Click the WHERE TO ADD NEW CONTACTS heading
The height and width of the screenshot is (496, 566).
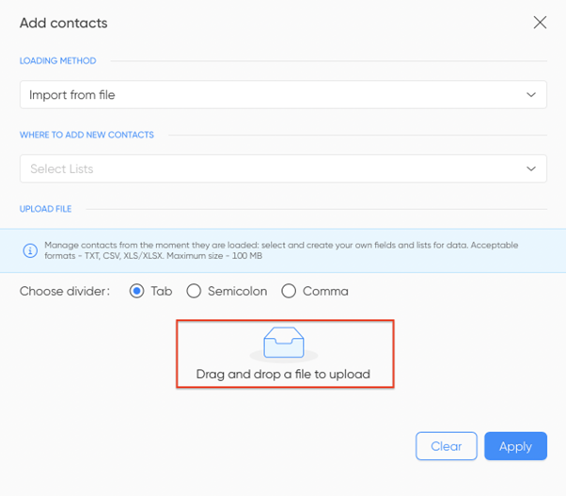pyautogui.click(x=86, y=135)
